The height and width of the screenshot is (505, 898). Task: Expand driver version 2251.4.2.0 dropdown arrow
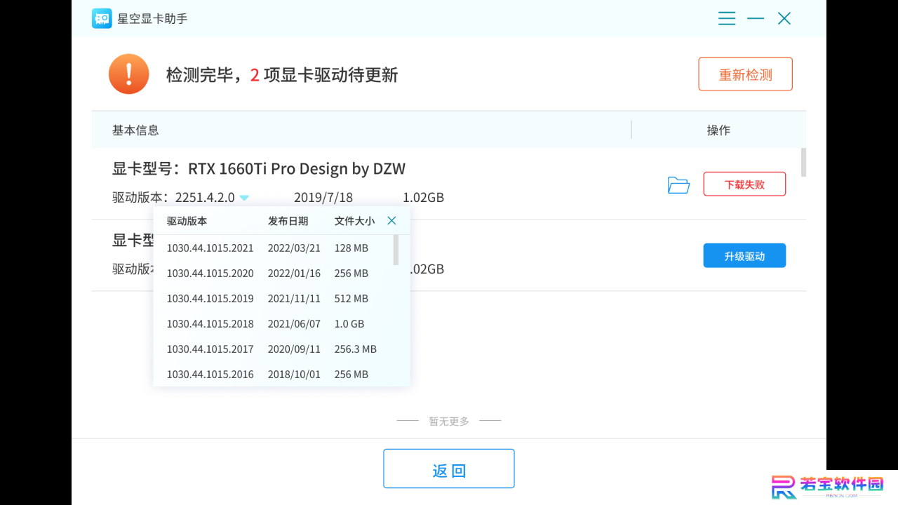pyautogui.click(x=244, y=198)
